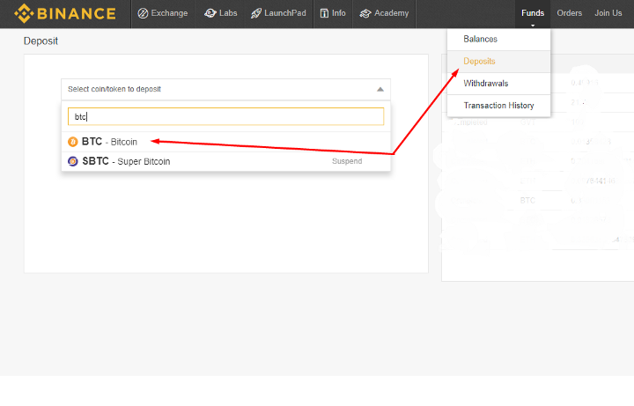Click the Binance logo
This screenshot has height=406, width=634.
tap(65, 13)
